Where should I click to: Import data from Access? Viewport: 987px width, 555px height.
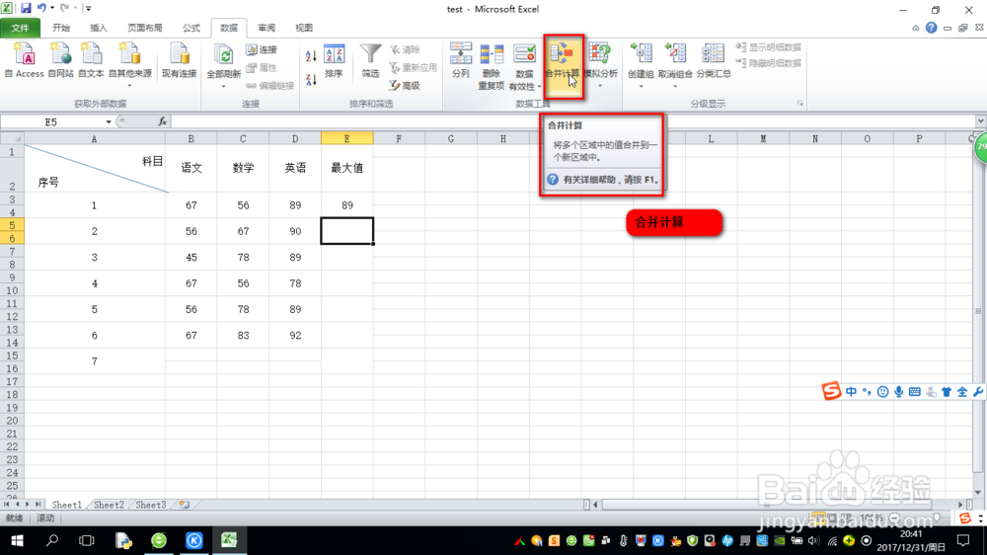(x=25, y=60)
